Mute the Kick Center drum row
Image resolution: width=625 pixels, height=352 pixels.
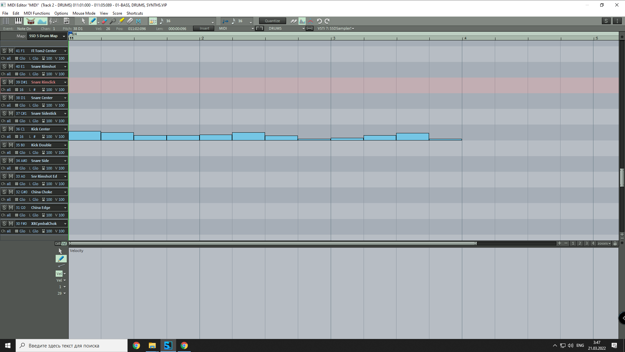pyautogui.click(x=11, y=129)
